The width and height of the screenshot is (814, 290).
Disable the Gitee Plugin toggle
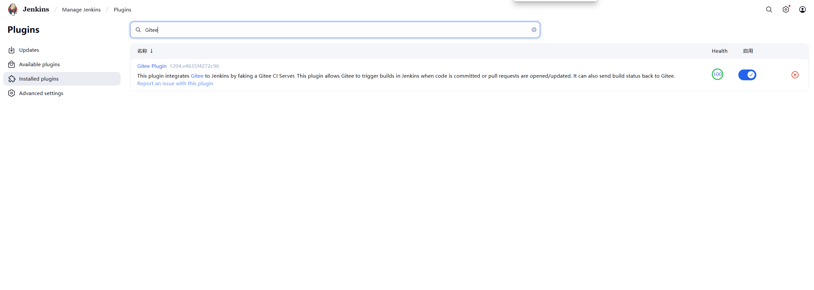coord(747,75)
